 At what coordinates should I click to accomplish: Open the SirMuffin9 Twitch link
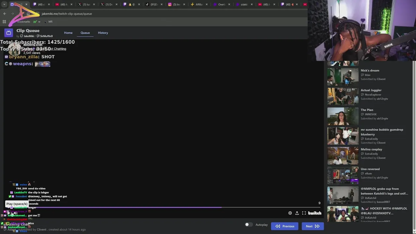tap(45, 36)
